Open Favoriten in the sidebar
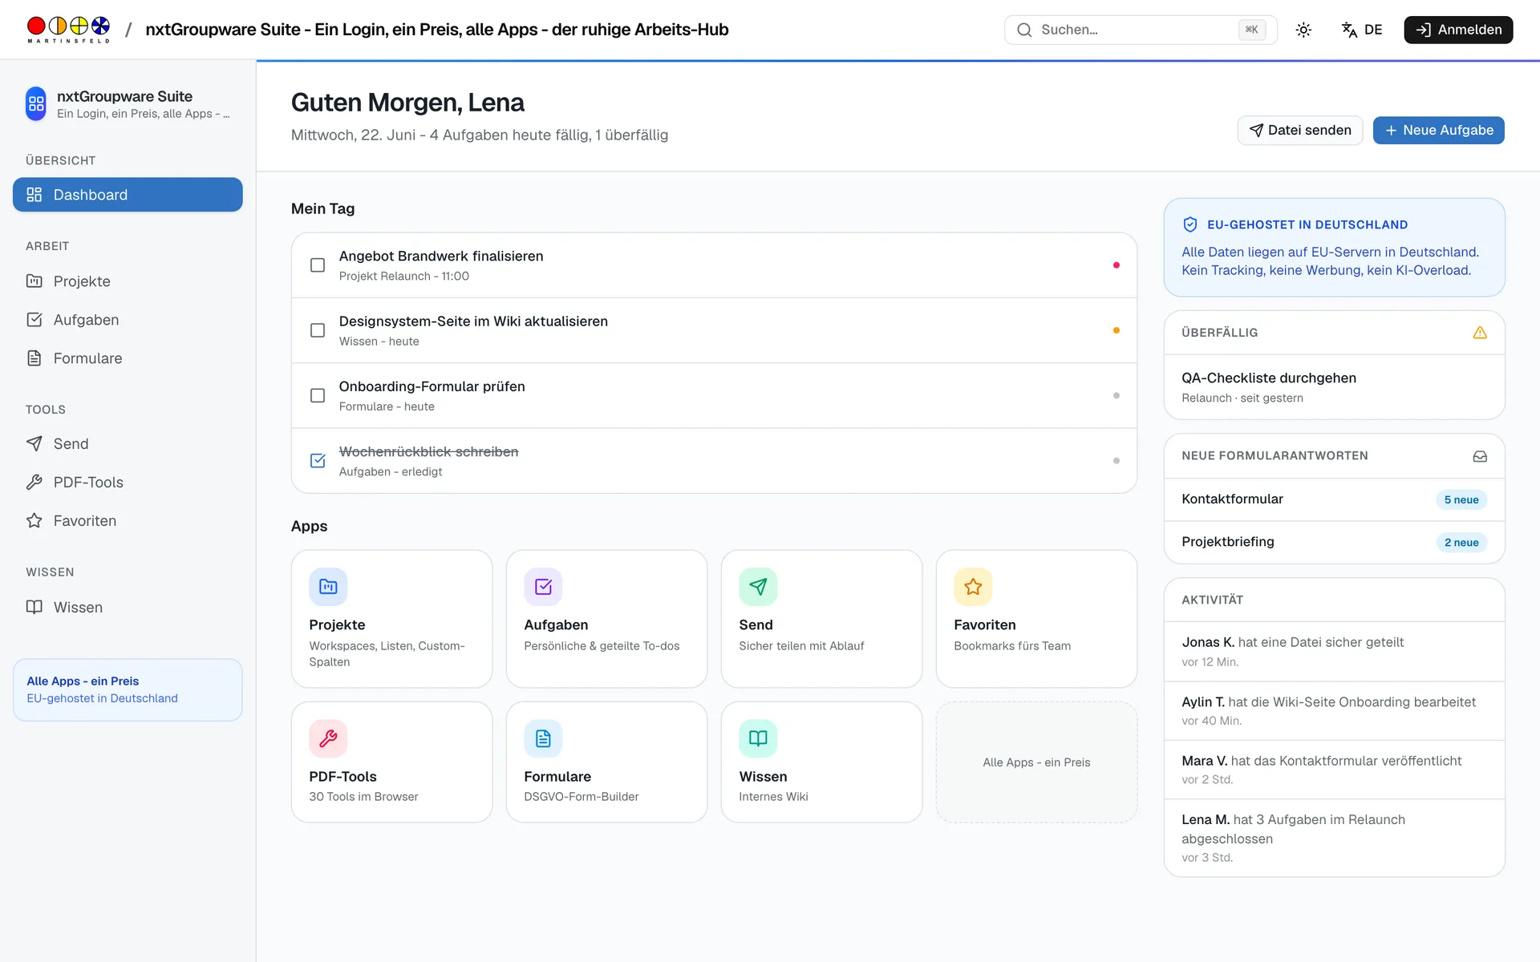 pyautogui.click(x=128, y=521)
